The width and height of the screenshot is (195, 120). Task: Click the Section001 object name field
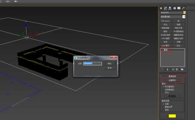[171, 13]
